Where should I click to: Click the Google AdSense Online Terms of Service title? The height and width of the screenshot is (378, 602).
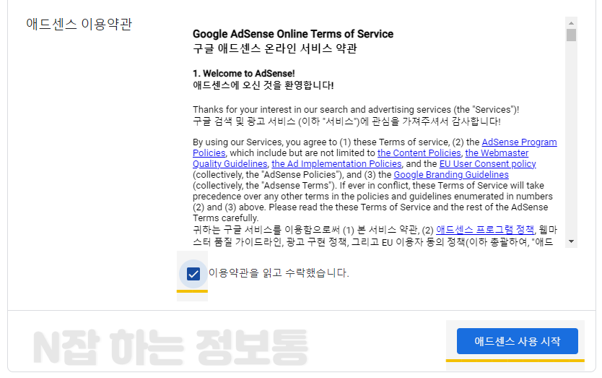(293, 34)
